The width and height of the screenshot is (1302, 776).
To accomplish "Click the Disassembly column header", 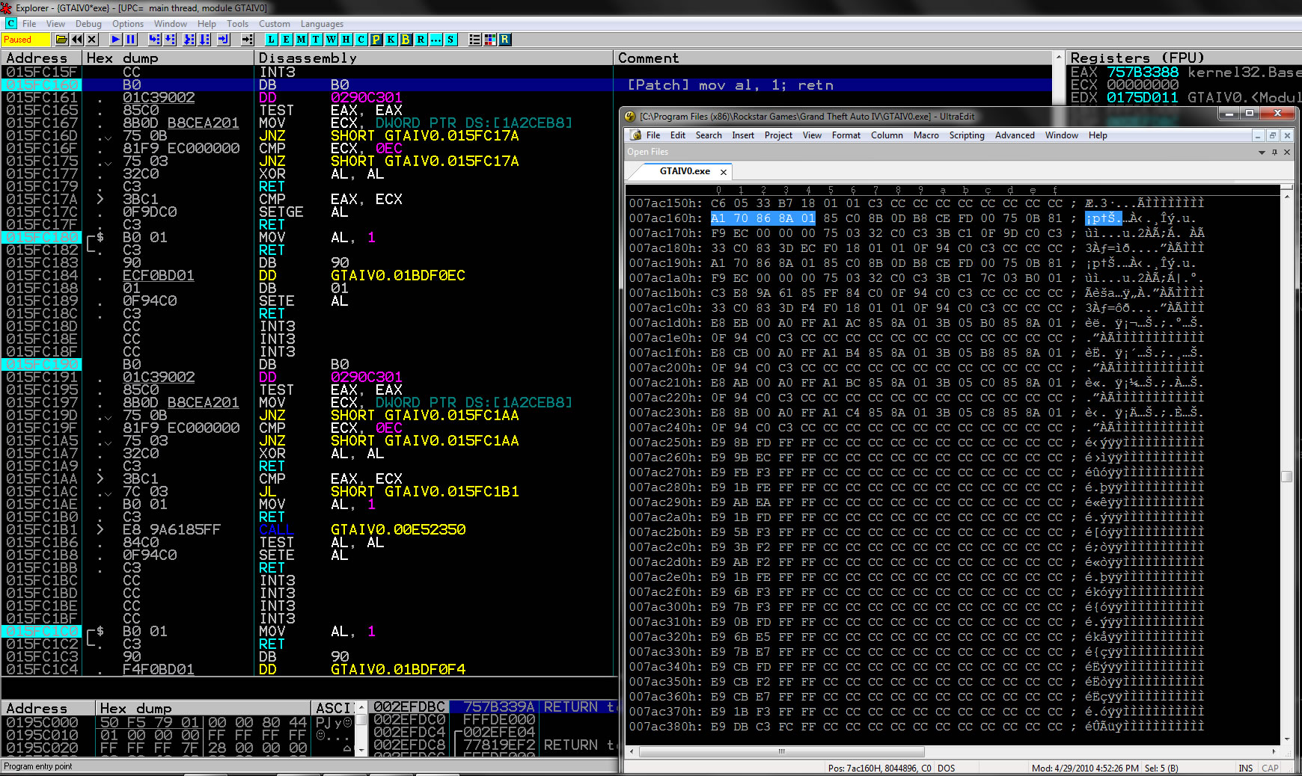I will [308, 58].
